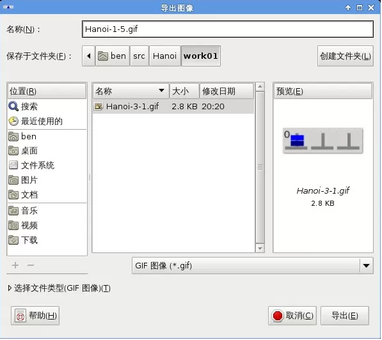This screenshot has height=340, width=382.
Task: Click the file list vertical scrollbar thumb
Action: 260,167
